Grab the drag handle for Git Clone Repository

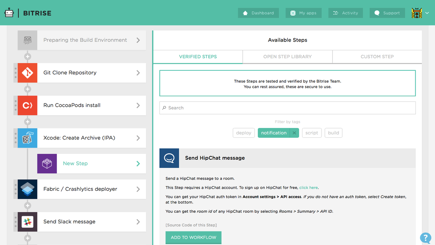(x=16, y=73)
